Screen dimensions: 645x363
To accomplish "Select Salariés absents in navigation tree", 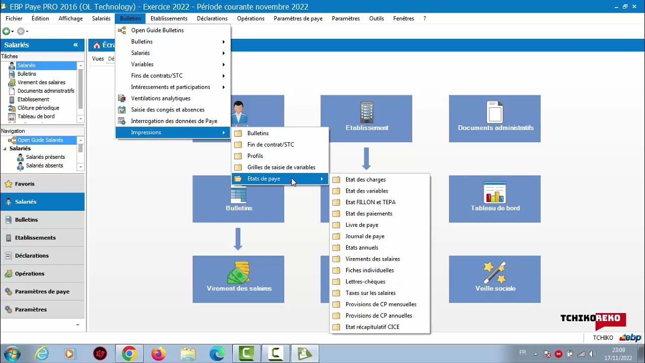I will pos(44,166).
